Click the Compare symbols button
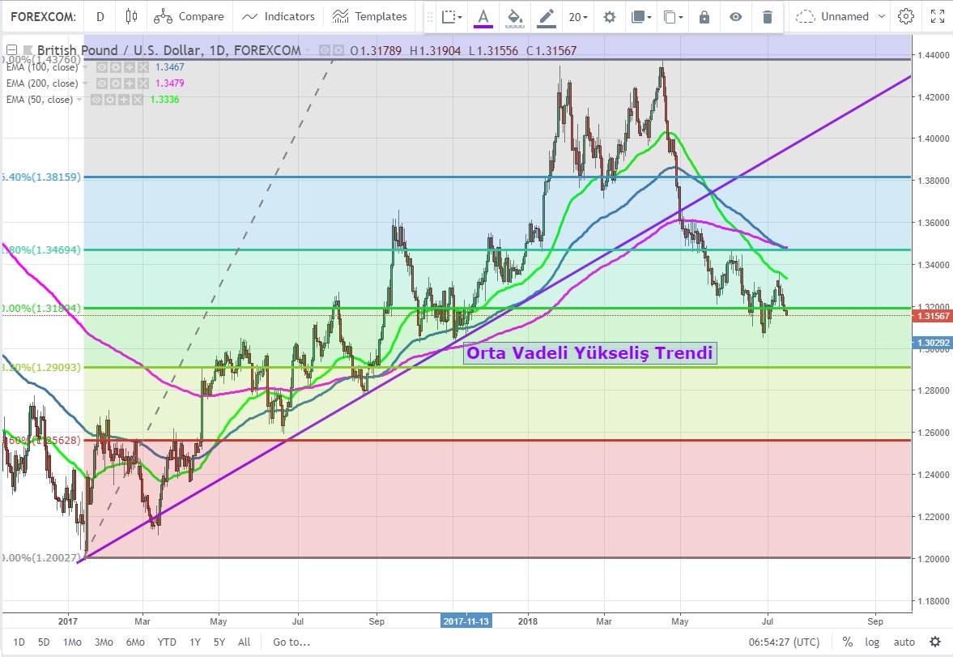The image size is (953, 657). 190,16
